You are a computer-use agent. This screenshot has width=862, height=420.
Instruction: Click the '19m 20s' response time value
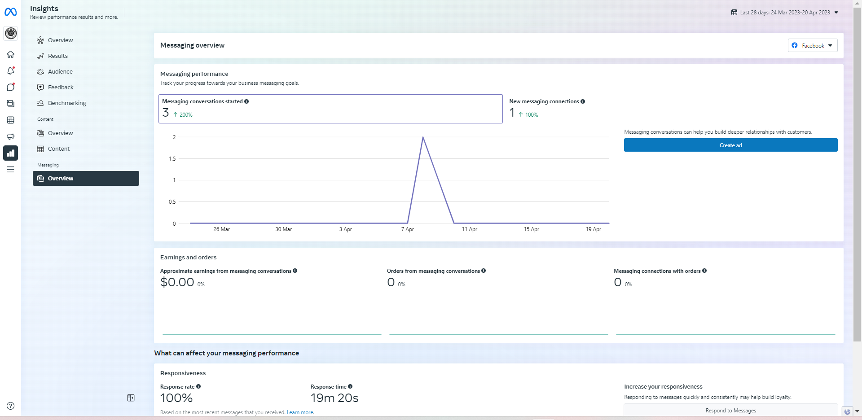[x=334, y=398]
